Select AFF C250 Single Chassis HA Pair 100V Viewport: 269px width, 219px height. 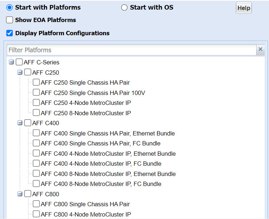tap(36, 93)
